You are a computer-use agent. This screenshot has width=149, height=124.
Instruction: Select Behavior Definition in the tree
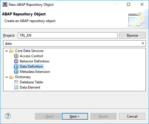34,61
